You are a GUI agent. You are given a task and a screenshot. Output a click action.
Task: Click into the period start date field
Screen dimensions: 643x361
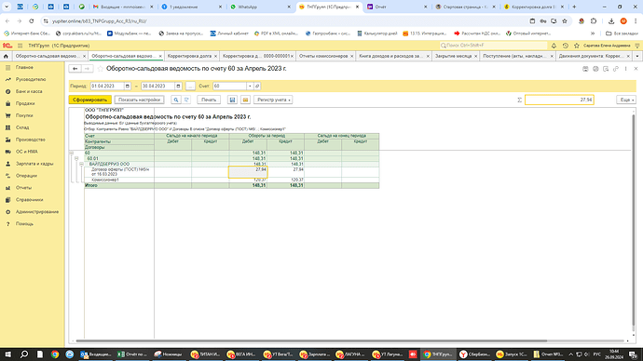(x=107, y=86)
